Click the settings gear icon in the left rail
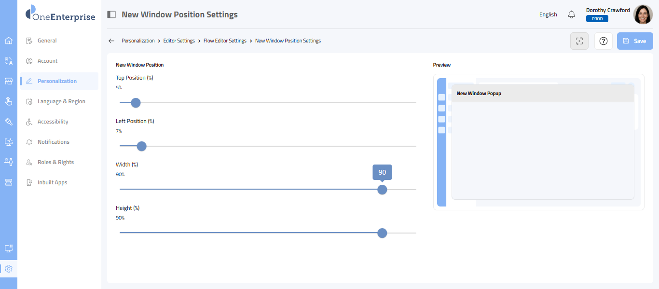 (x=8, y=269)
